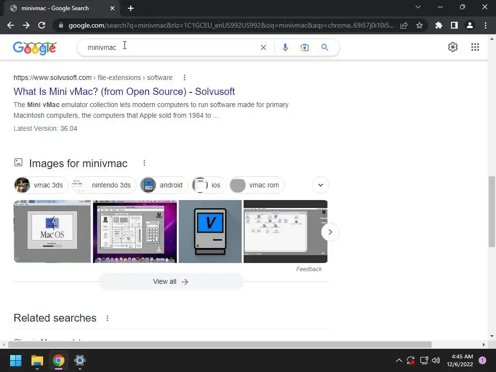Filter images by nintendo 3ds chip

coord(104,185)
